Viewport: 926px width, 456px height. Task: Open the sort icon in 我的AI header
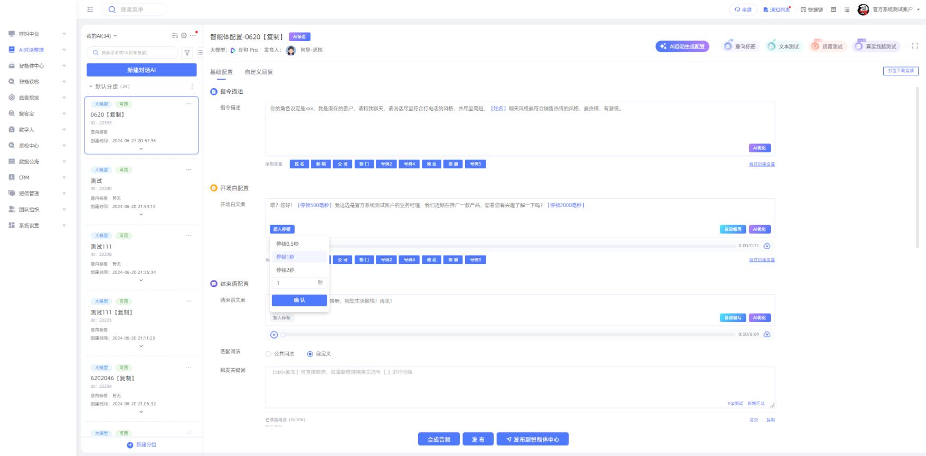pos(175,36)
